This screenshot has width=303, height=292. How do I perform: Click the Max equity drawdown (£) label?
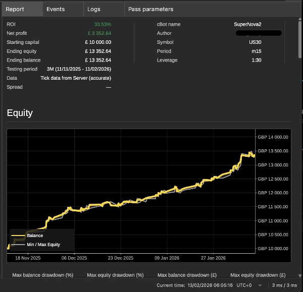[x=258, y=275]
